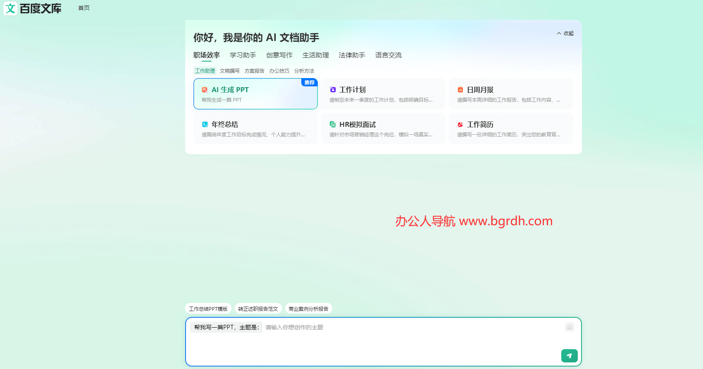Click the 年终总结 card title

[225, 124]
